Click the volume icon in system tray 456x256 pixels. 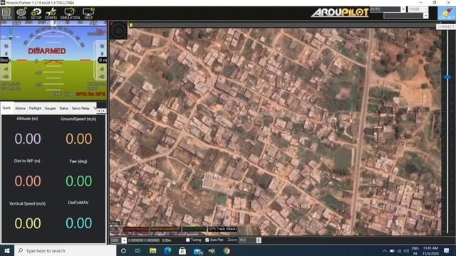tap(406, 251)
